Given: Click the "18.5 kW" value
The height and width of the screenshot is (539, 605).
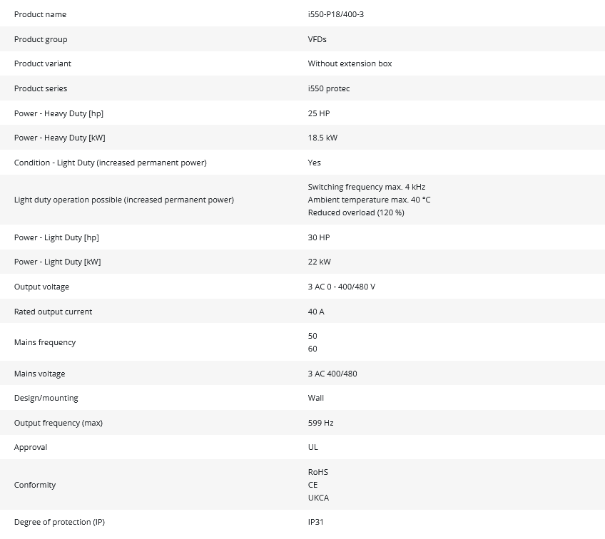Looking at the screenshot, I should pos(322,138).
